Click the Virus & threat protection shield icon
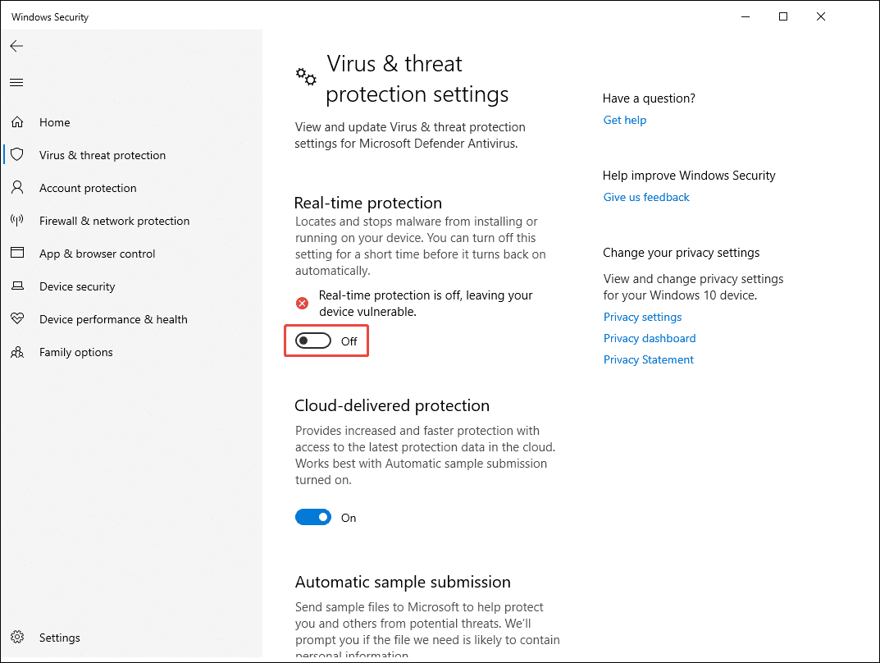Viewport: 880px width, 663px height. tap(17, 154)
